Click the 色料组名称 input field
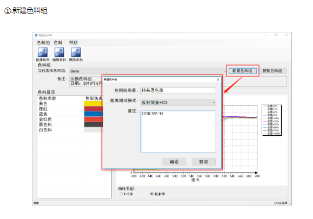This screenshot has height=219, width=313. tap(178, 90)
